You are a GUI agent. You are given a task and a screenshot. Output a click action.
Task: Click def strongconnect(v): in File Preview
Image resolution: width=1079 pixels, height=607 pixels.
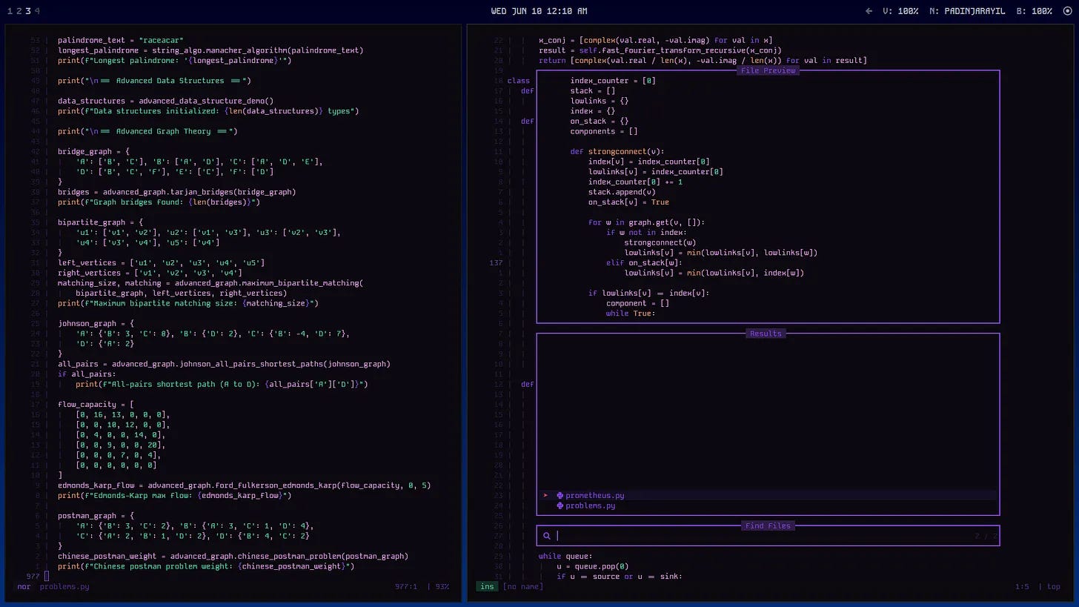coord(617,152)
